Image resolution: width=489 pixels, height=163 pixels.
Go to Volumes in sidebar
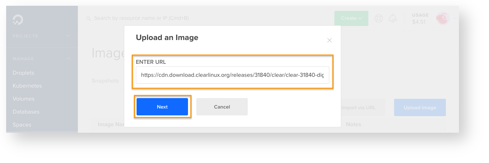click(24, 99)
